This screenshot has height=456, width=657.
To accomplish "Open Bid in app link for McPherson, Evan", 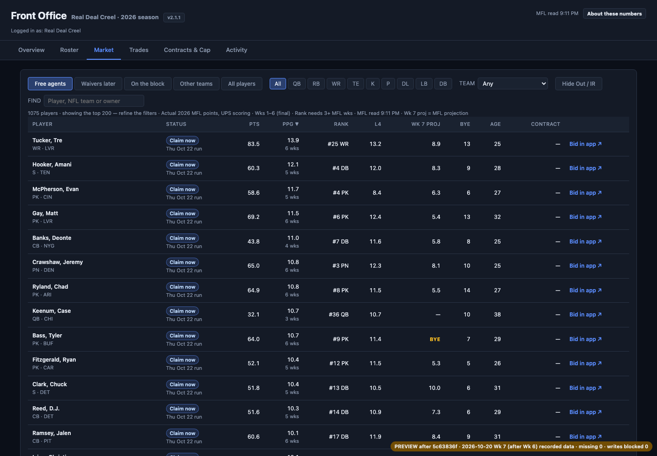I will click(x=585, y=193).
